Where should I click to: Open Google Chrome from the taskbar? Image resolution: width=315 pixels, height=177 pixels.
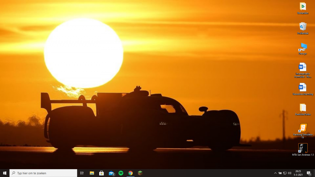(x=130, y=173)
